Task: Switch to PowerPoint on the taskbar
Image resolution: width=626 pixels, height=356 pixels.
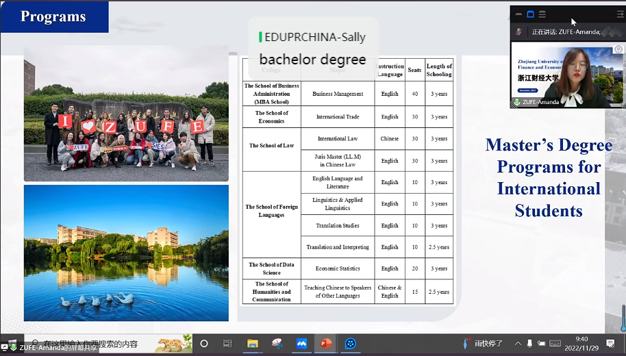Action: click(326, 344)
